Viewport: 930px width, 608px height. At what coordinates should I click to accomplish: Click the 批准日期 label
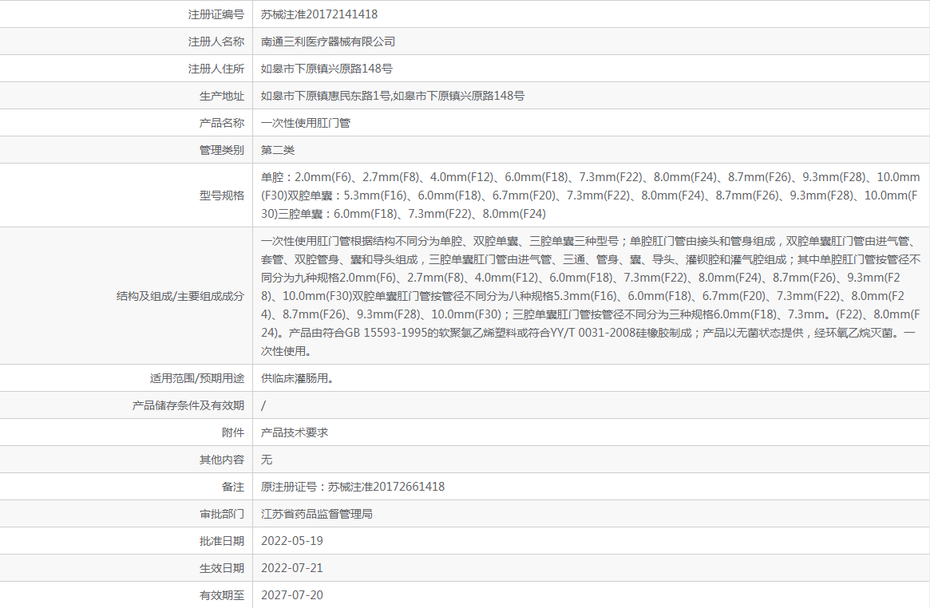(x=222, y=541)
